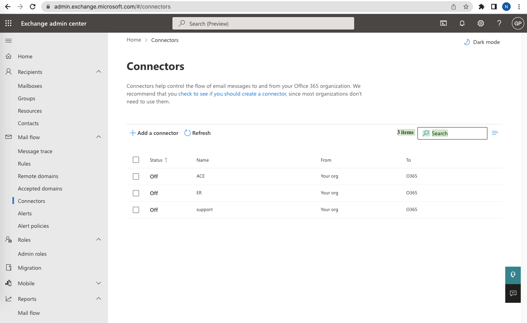Toggle the select-all connectors checkbox

pos(136,160)
